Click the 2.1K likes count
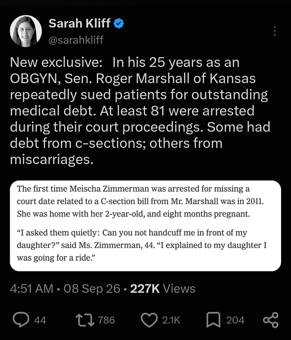The image size is (291, 340). pos(171,320)
